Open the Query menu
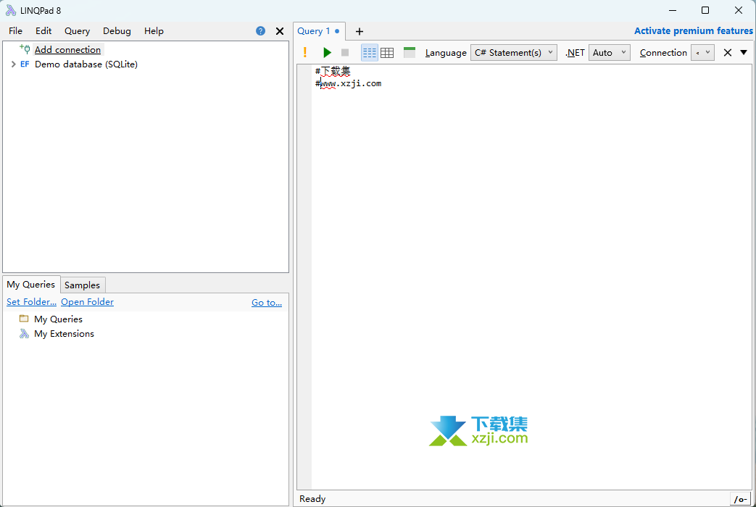The height and width of the screenshot is (507, 756). pos(77,31)
